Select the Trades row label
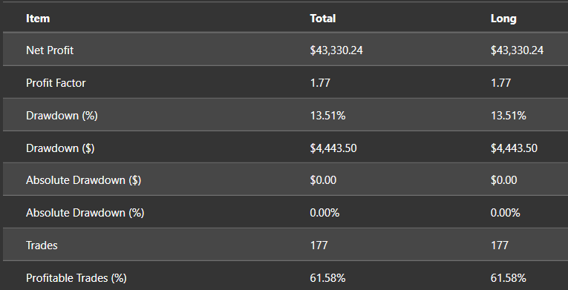Viewport: 568px width, 290px height. point(42,245)
